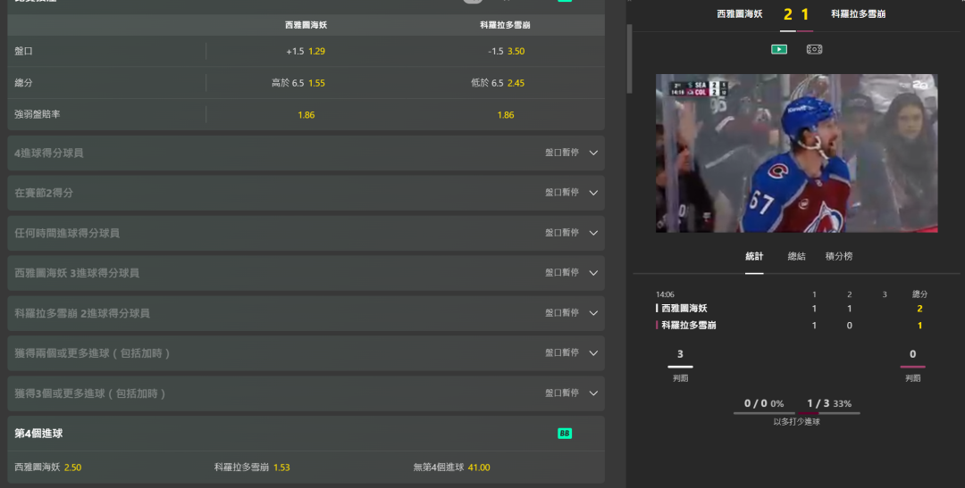Viewport: 965px width, 488px height.
Task: Expand 西雅圖海妖 3進球得分球員 row
Action: pos(593,273)
